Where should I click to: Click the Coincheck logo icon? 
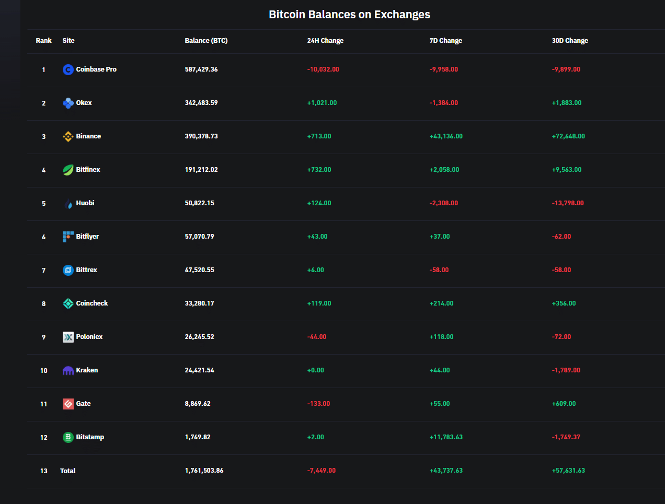click(x=68, y=303)
